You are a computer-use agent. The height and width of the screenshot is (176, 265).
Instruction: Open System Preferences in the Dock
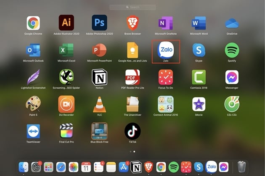tap(36, 167)
